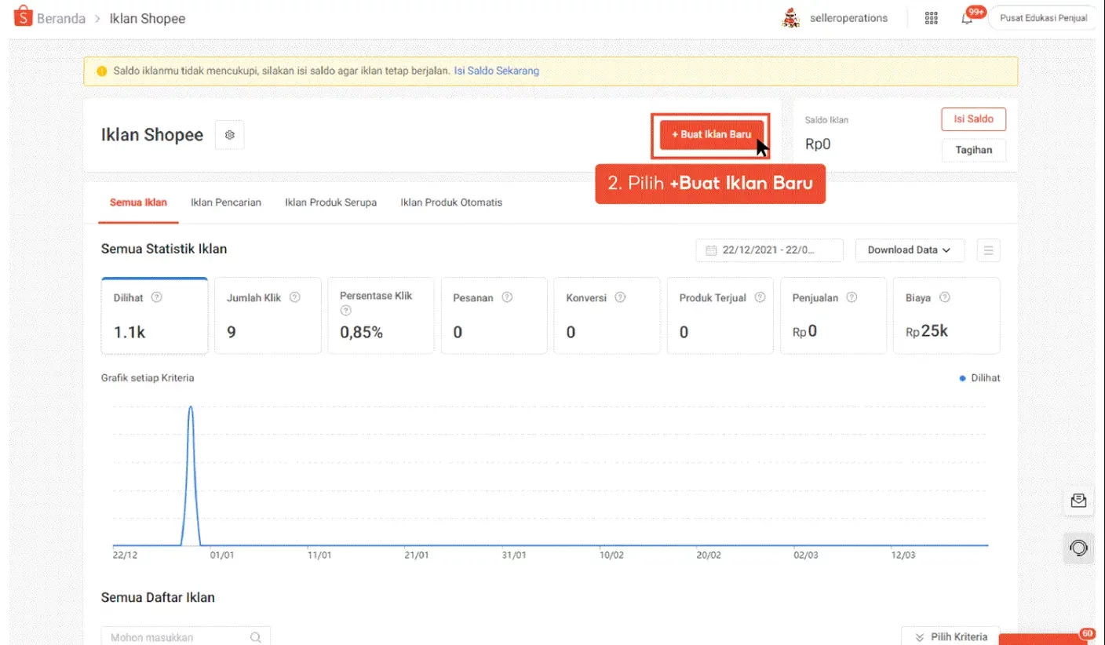Image resolution: width=1105 pixels, height=645 pixels.
Task: Open notifications via the bell icon
Action: coord(967,17)
